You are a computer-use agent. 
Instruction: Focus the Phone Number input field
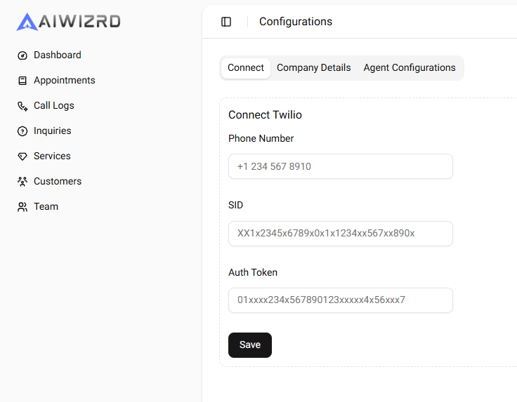341,167
